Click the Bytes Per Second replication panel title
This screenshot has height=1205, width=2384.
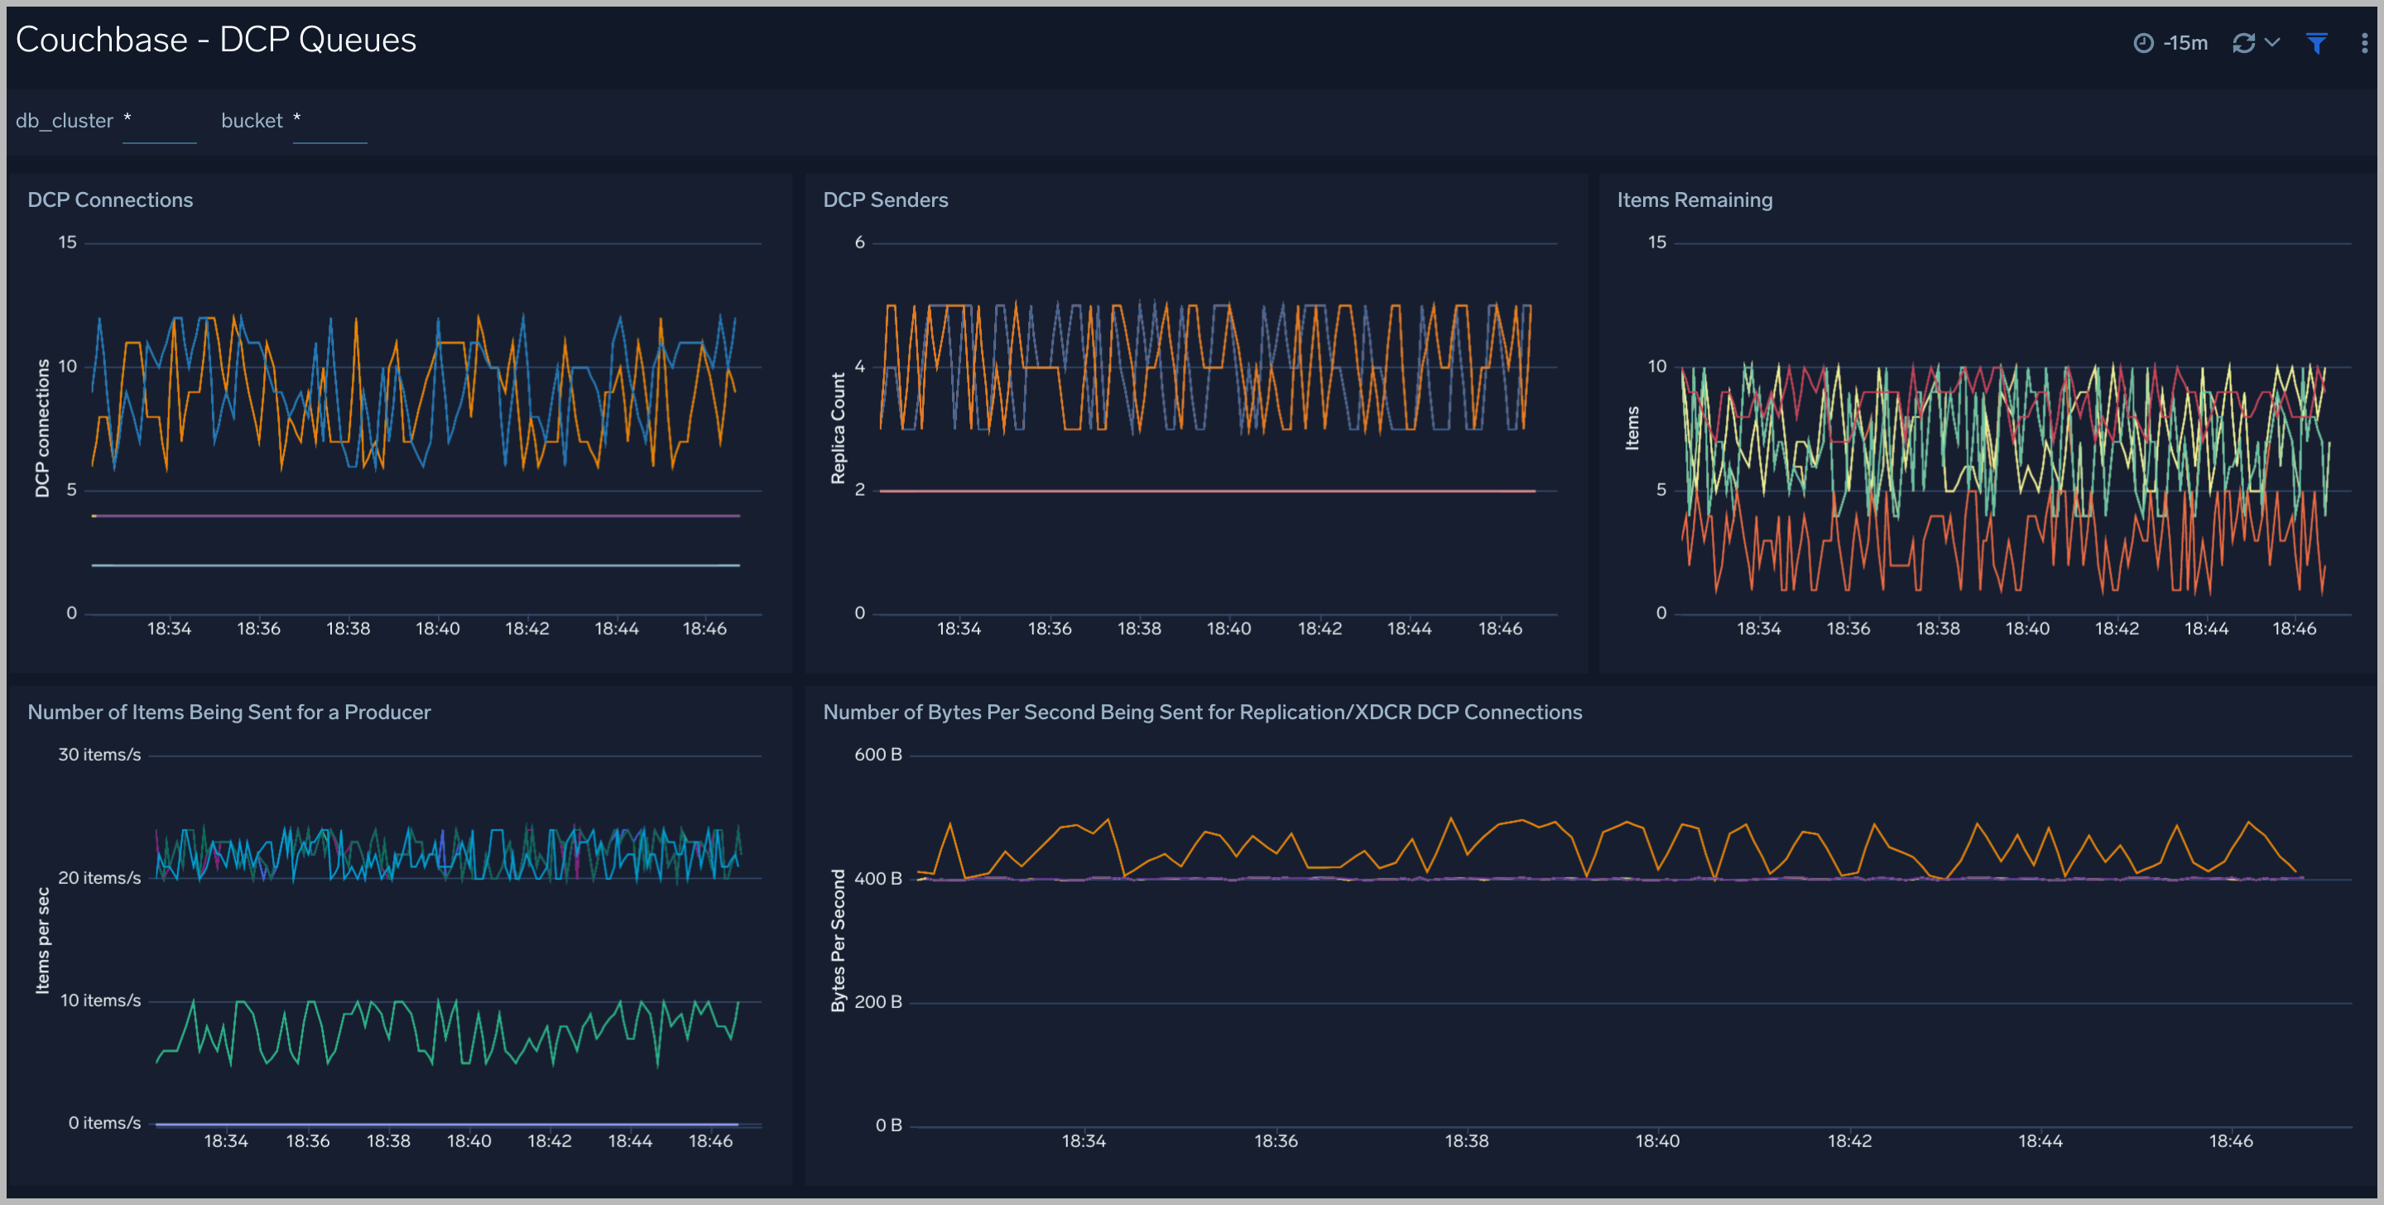pyautogui.click(x=1202, y=712)
